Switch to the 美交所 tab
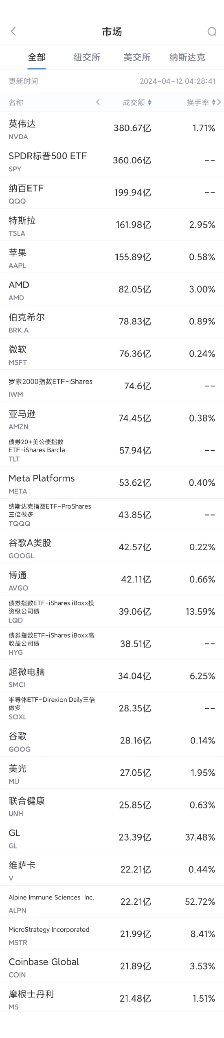The height and width of the screenshot is (1038, 224). pyautogui.click(x=137, y=57)
